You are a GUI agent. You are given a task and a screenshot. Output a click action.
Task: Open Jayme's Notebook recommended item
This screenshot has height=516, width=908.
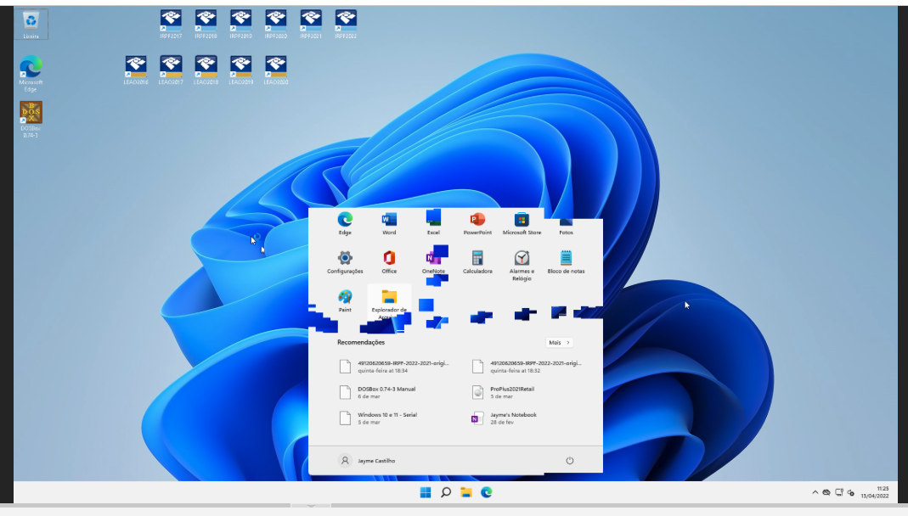tap(512, 418)
